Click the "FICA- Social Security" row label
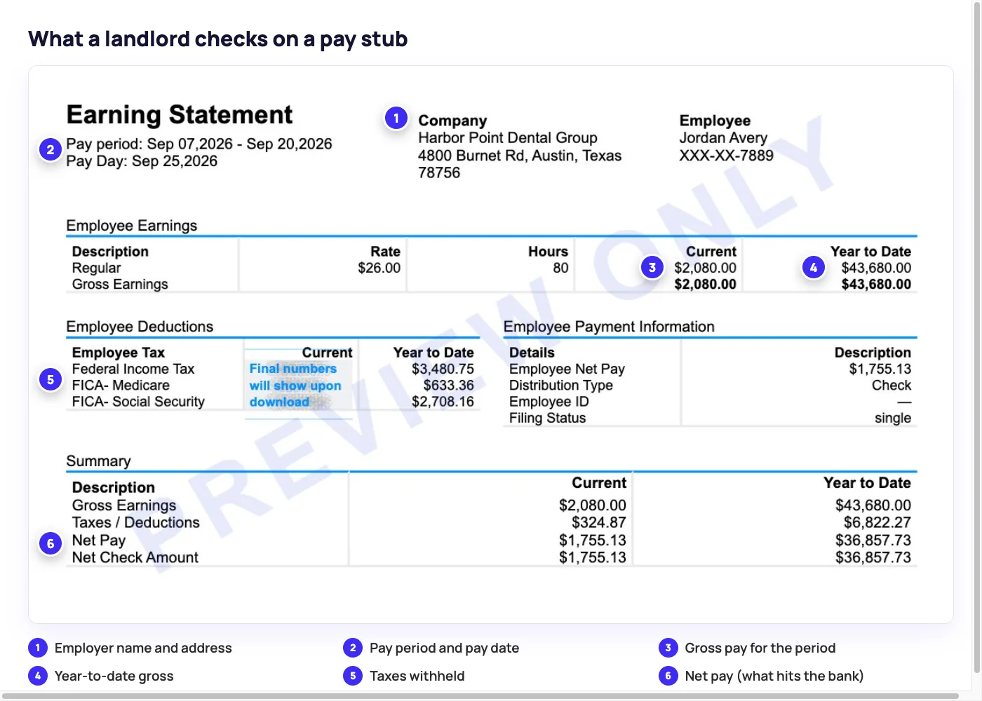 point(138,402)
